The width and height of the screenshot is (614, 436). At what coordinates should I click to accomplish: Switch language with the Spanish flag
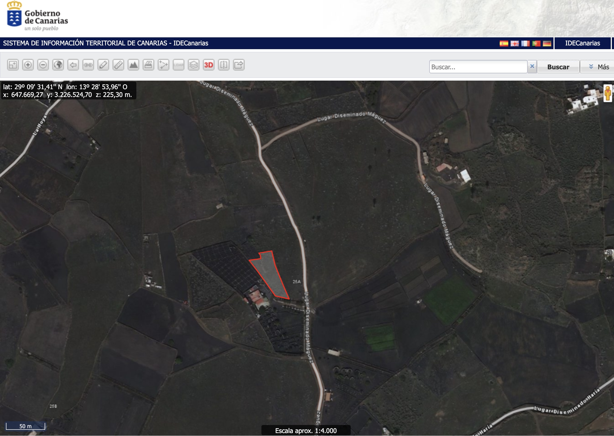(504, 44)
